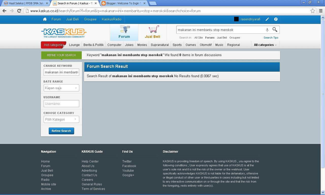
Task: Click the browser forward arrow
Action: tap(12, 11)
